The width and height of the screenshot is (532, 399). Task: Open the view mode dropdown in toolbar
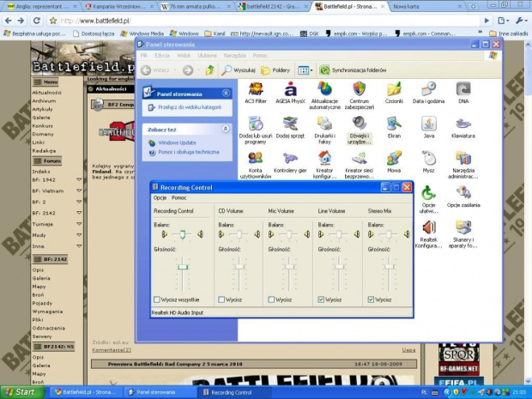(x=305, y=70)
